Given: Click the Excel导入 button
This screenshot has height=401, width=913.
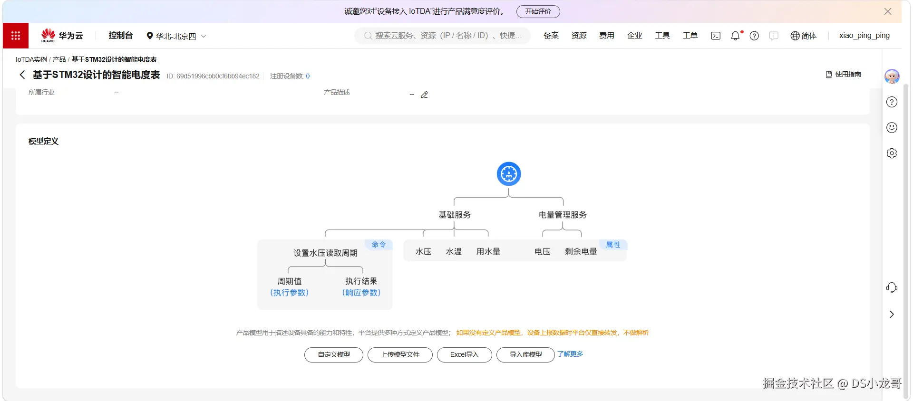Looking at the screenshot, I should click(465, 355).
